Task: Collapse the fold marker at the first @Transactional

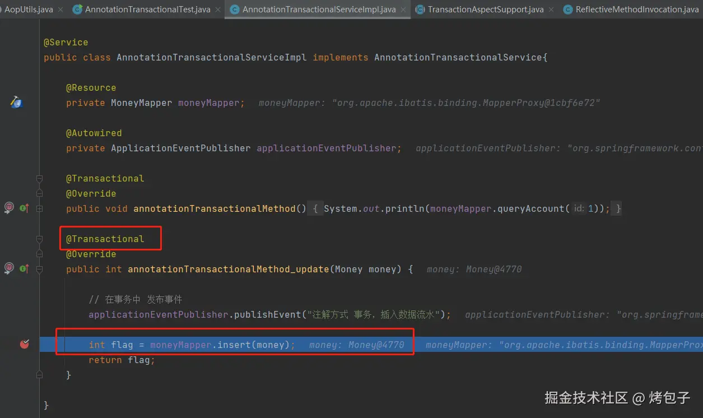Action: [x=39, y=178]
